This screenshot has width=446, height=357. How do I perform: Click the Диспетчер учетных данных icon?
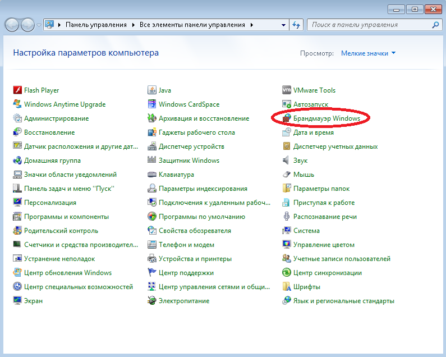click(x=287, y=147)
